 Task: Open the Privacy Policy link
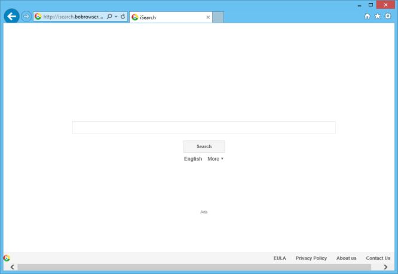tap(311, 258)
